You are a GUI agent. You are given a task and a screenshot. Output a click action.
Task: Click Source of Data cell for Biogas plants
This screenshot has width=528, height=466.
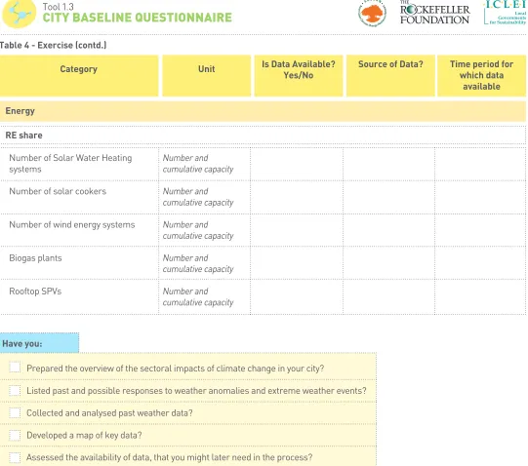(389, 263)
